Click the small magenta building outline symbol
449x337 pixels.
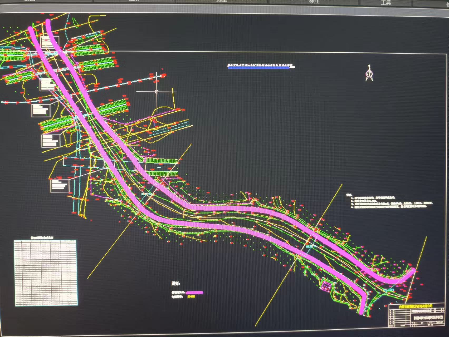tap(326, 286)
